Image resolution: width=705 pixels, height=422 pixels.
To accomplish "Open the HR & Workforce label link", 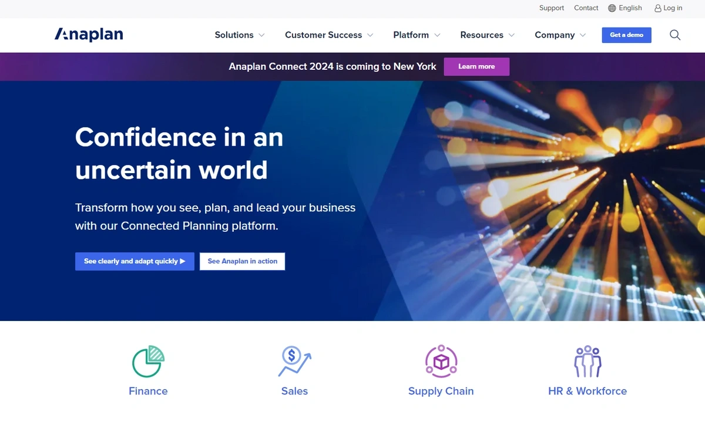I will coord(587,391).
